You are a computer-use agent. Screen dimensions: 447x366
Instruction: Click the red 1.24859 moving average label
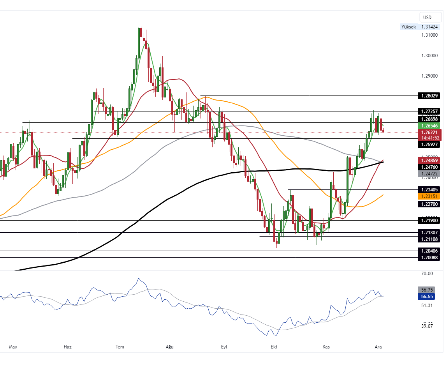pos(429,160)
